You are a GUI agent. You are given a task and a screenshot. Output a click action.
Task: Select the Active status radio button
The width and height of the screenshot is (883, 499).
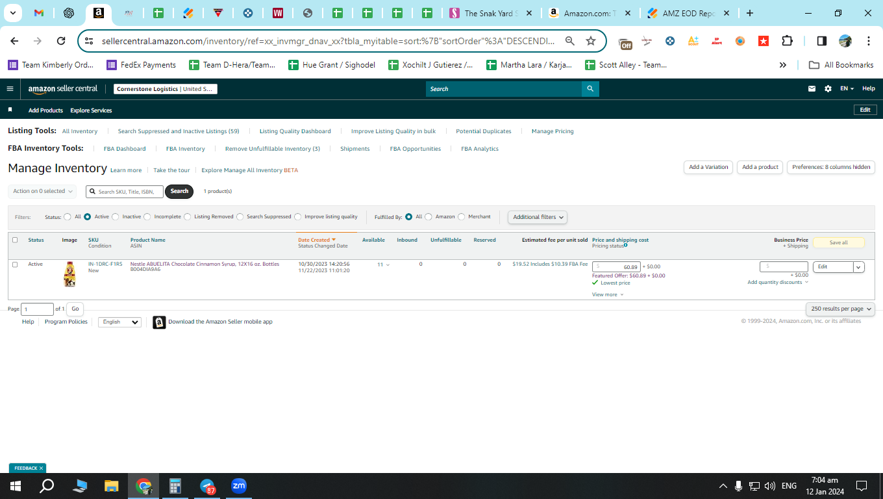[x=87, y=217]
